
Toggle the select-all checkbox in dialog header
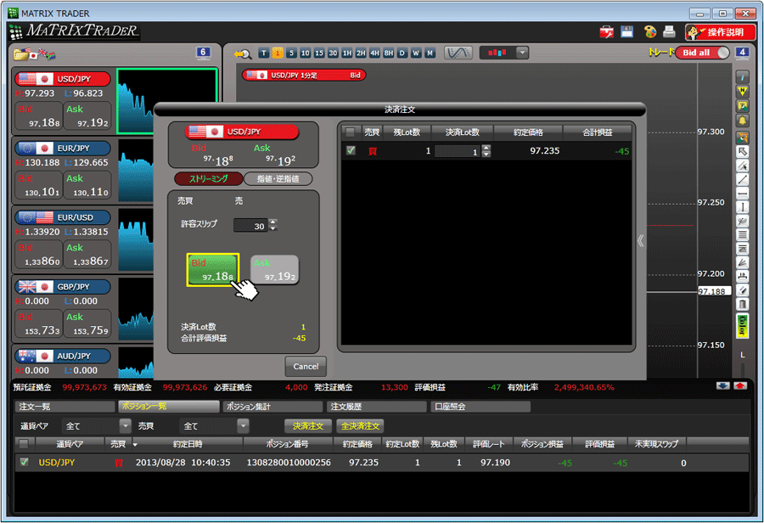[350, 132]
